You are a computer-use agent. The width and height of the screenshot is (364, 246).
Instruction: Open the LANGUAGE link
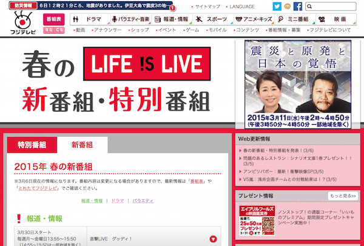coord(241,7)
